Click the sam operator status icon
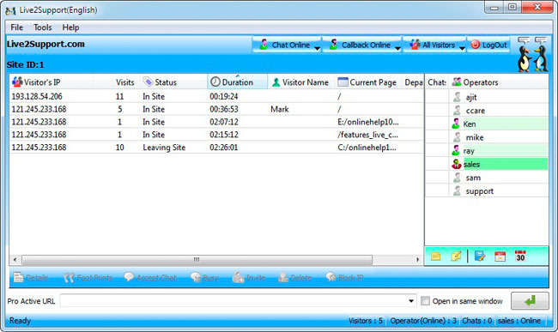The width and height of the screenshot is (558, 332). click(x=457, y=178)
